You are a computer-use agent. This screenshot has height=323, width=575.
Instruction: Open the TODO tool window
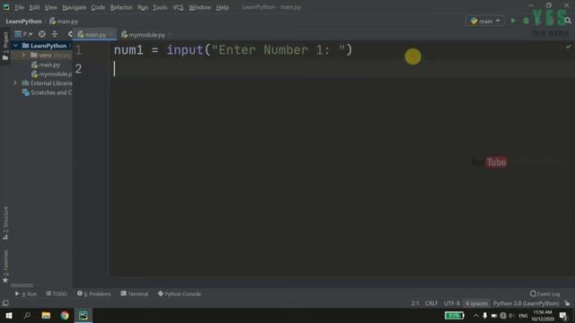pos(56,293)
